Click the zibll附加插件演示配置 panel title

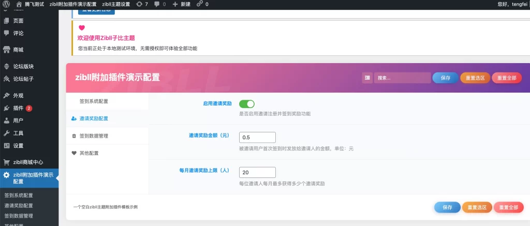click(x=117, y=78)
